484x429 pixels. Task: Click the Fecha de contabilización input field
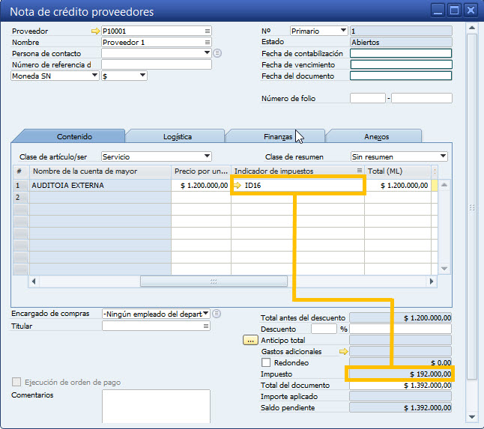click(x=400, y=54)
